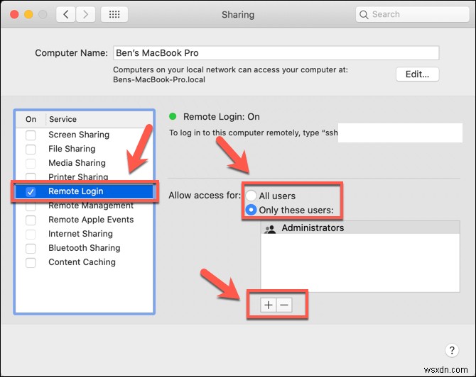This screenshot has width=476, height=377.
Task: Click the Bens-MacBook-Pro.local address text
Action: (x=159, y=79)
